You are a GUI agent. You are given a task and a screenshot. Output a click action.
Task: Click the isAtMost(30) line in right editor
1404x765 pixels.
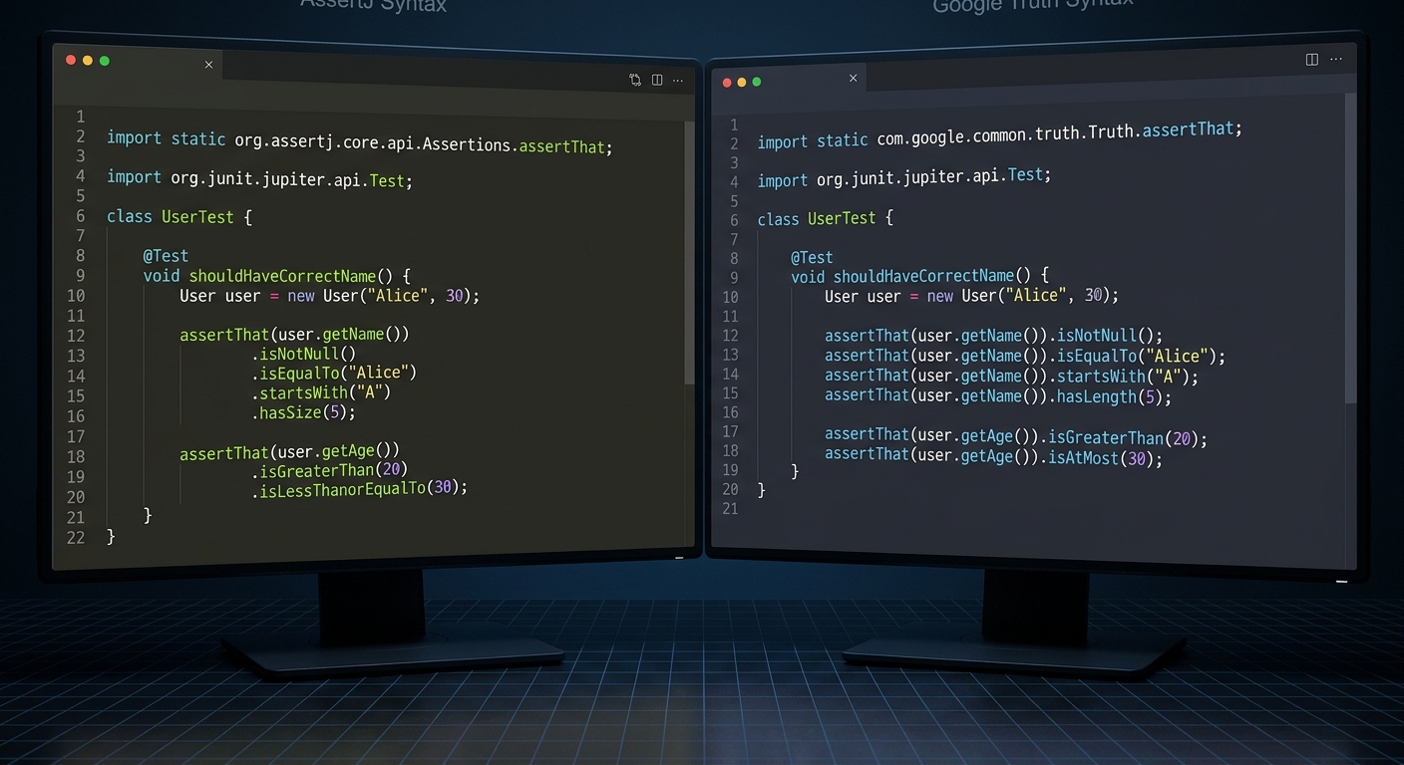[994, 455]
